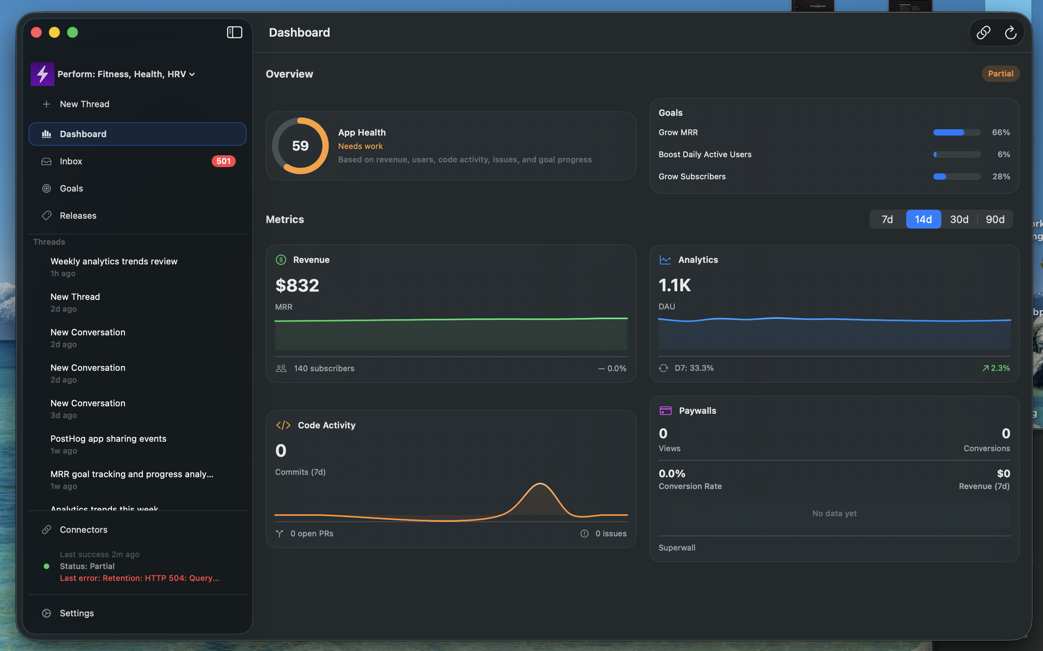
Task: Open the Releases sidebar item
Action: [78, 215]
